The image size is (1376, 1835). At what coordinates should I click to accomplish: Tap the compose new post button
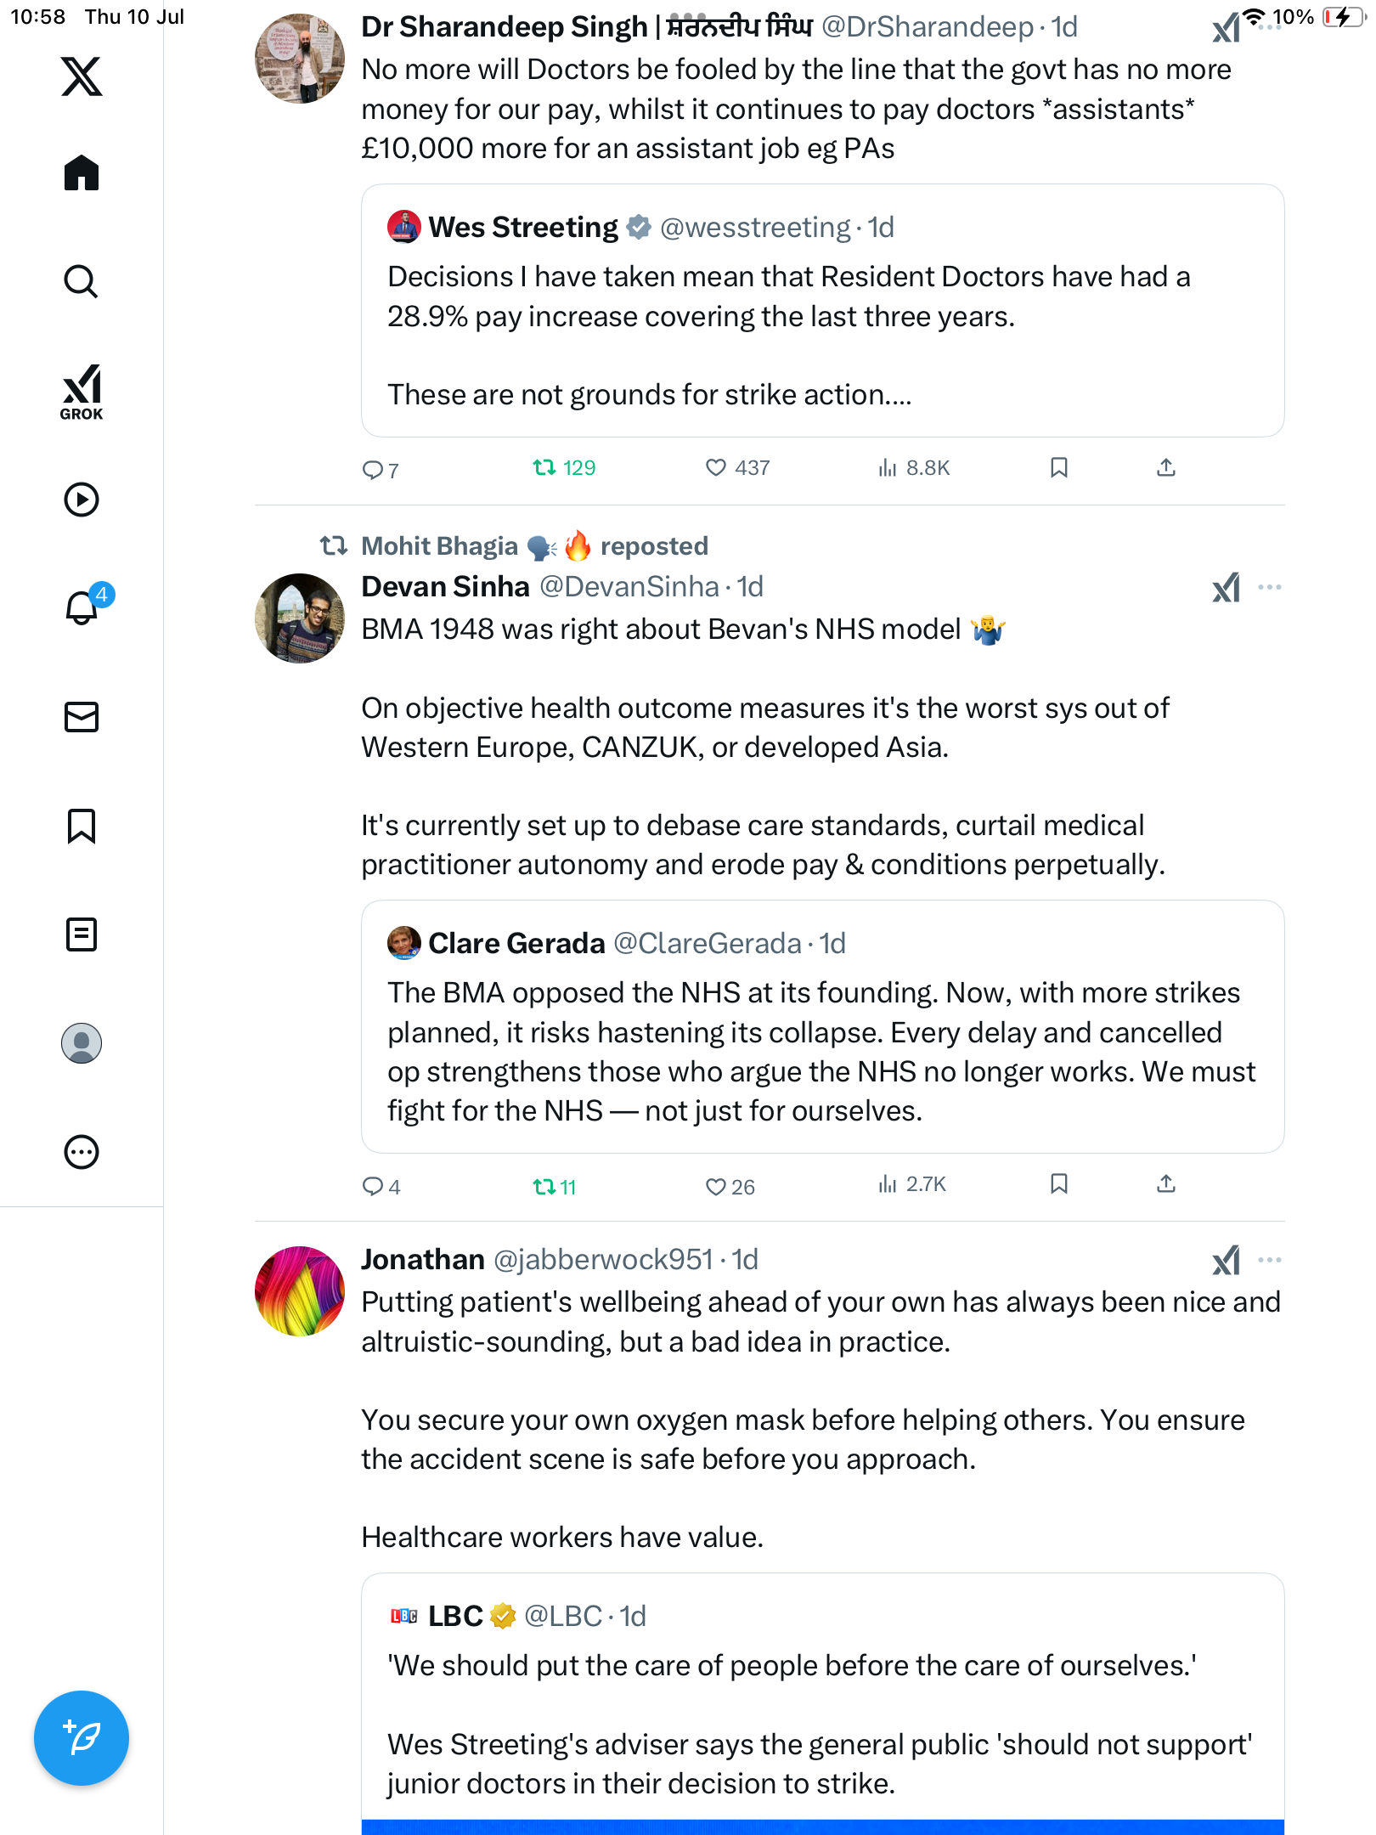[82, 1738]
